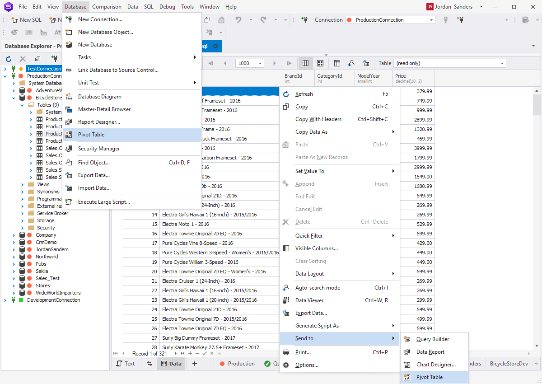Open the Tasks submenu in Database menu
This screenshot has height=384, width=542.
[x=131, y=57]
